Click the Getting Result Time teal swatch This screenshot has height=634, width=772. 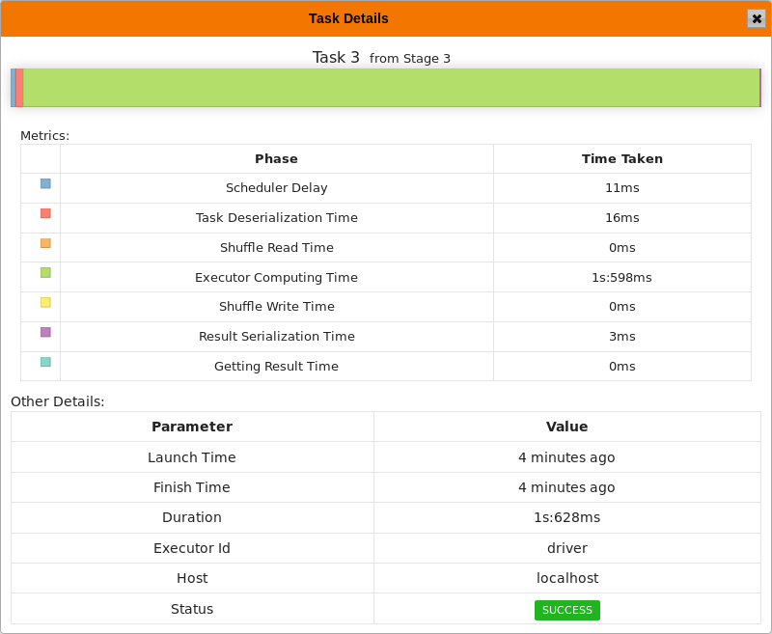(45, 362)
